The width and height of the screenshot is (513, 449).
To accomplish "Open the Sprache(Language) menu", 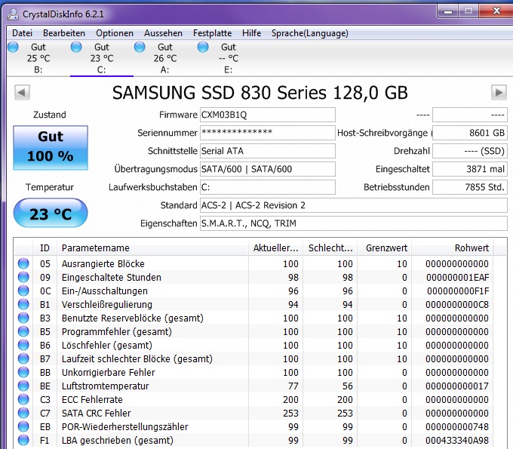I will click(x=309, y=33).
